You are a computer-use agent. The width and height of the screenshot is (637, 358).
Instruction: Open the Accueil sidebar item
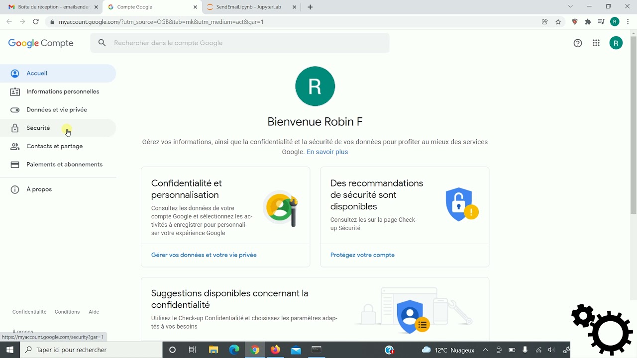tap(58, 74)
